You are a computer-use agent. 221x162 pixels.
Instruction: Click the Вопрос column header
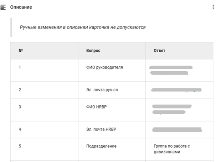pyautogui.click(x=112, y=51)
